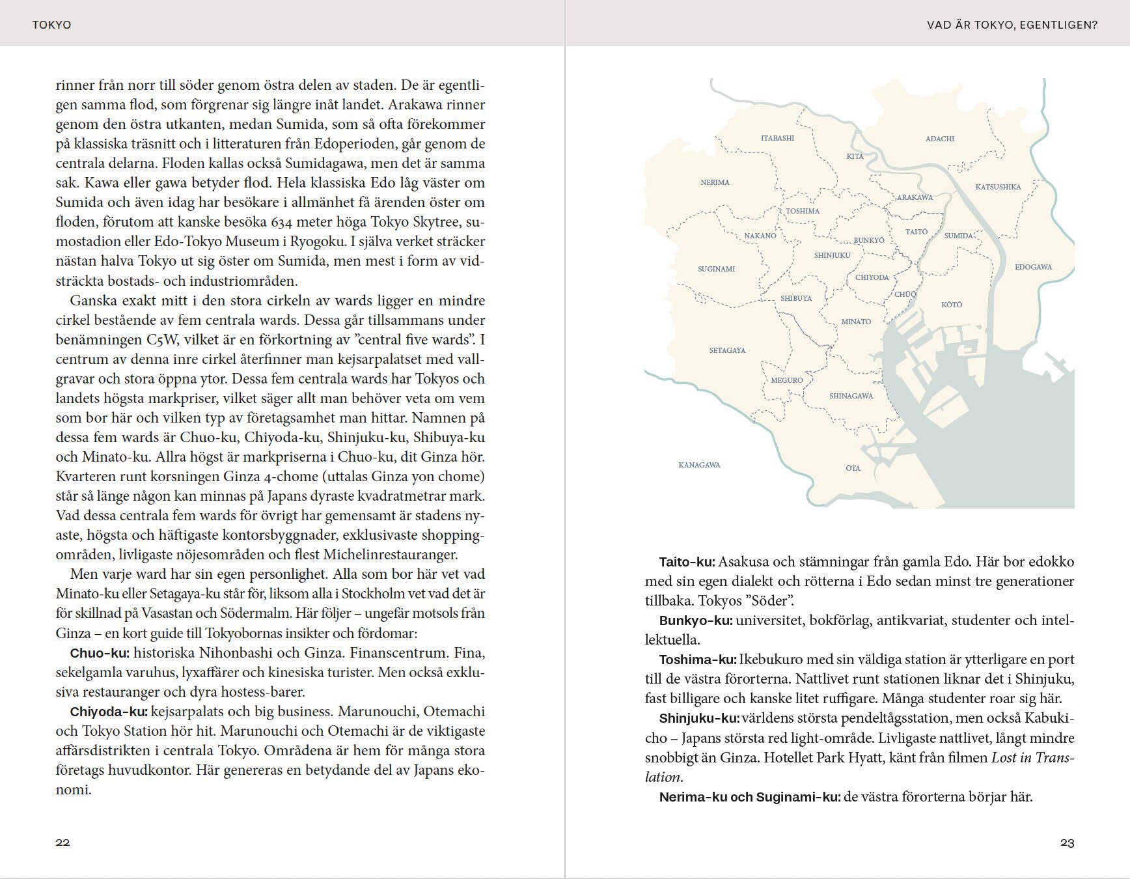Click the bold "Bunkyo-ku:" paragraph heading
The image size is (1130, 879).
pos(695,621)
